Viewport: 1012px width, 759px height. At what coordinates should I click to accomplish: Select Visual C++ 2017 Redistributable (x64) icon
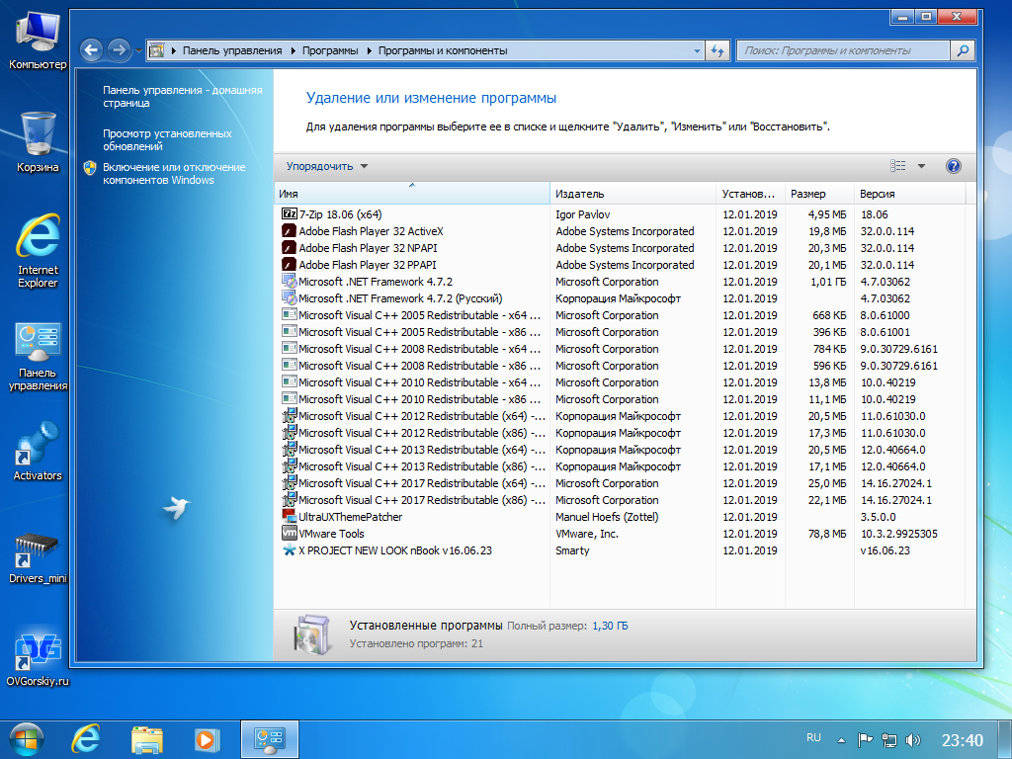[x=290, y=482]
